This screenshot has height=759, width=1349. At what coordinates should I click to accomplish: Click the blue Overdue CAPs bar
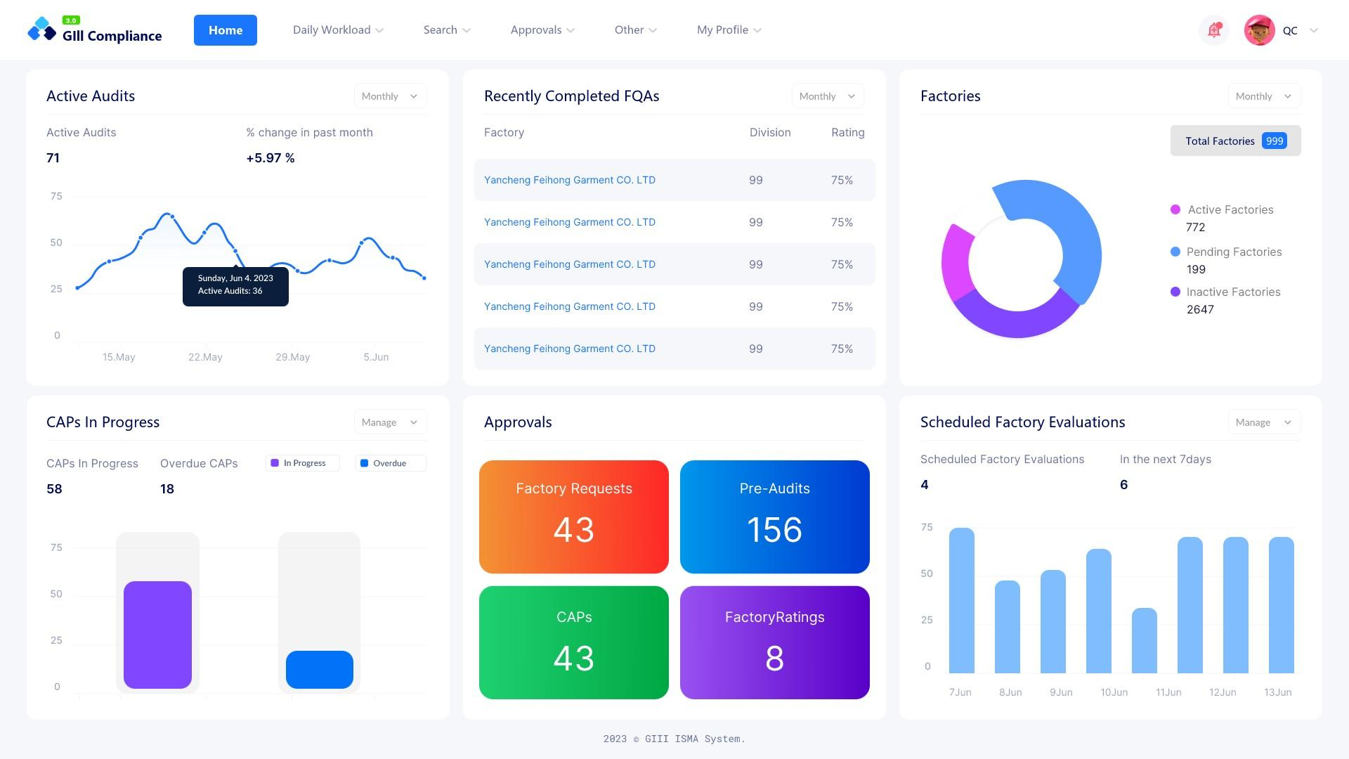click(x=320, y=669)
